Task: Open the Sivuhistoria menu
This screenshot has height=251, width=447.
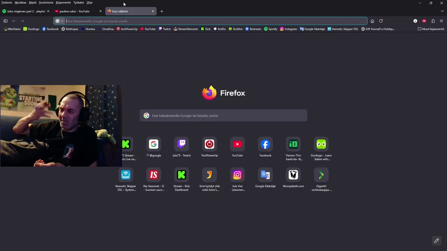Action: coord(46,2)
